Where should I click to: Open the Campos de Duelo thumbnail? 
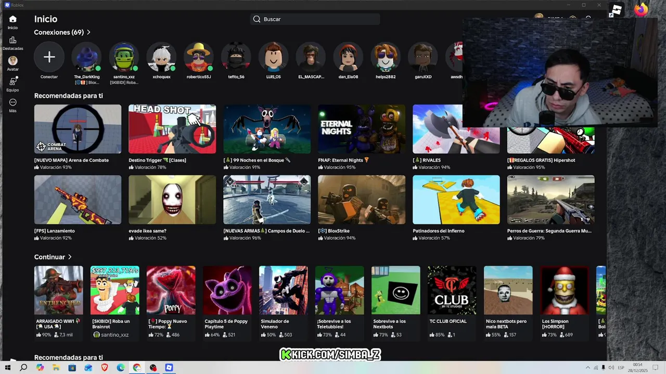(x=267, y=200)
